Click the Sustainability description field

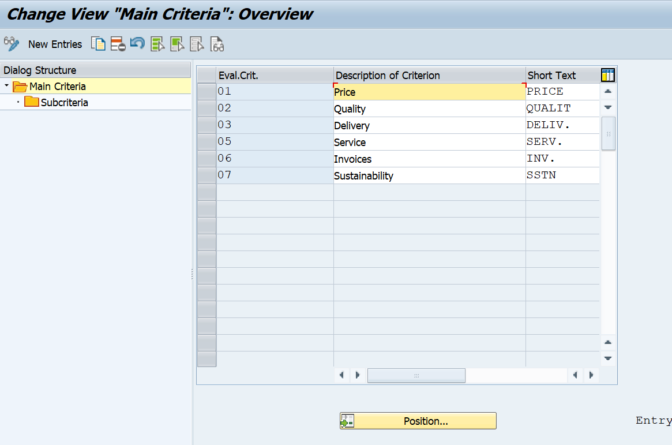tap(429, 175)
